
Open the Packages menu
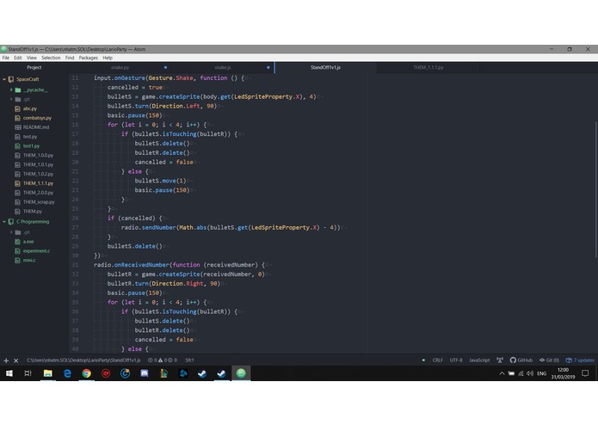(x=89, y=58)
